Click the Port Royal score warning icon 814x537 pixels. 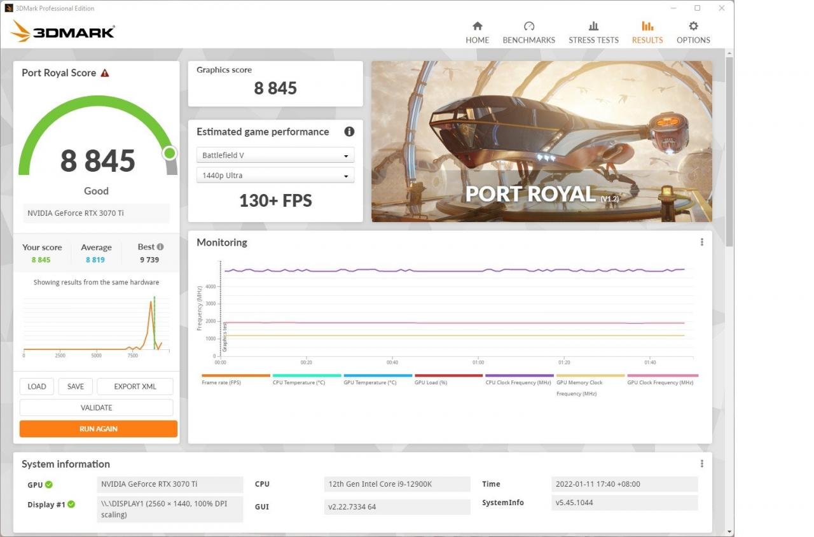point(105,73)
